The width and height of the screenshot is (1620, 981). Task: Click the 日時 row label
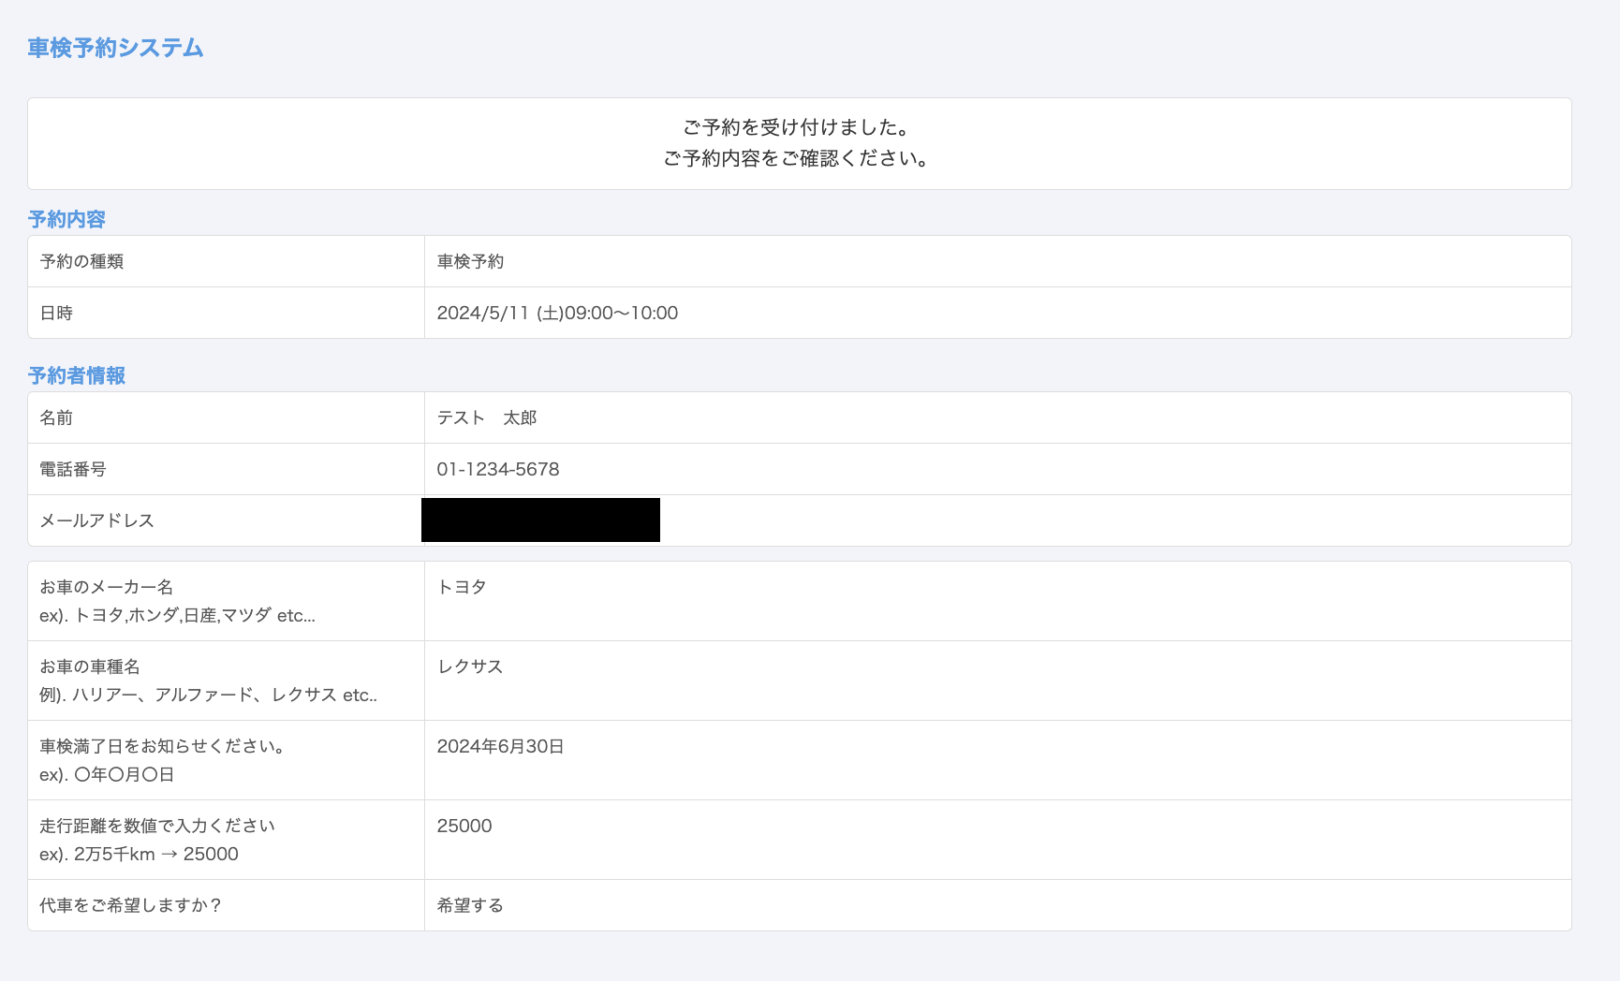coord(56,313)
